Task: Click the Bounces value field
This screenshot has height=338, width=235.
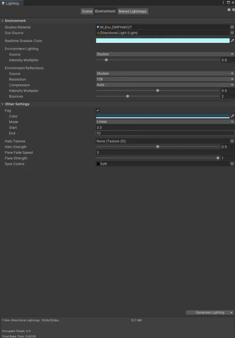Action: [228, 96]
